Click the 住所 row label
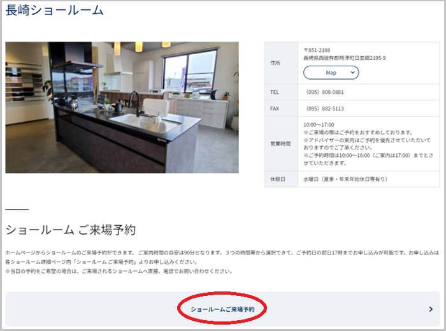Screen dimensions: 446x331 pyautogui.click(x=275, y=63)
